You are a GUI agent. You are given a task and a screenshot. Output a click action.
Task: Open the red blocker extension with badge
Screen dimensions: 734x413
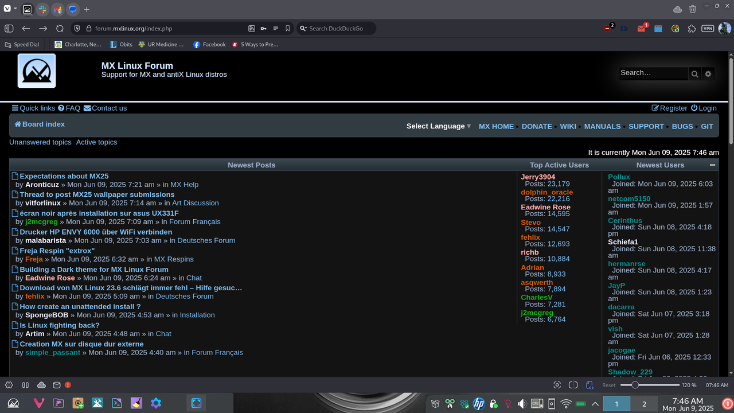pyautogui.click(x=608, y=28)
